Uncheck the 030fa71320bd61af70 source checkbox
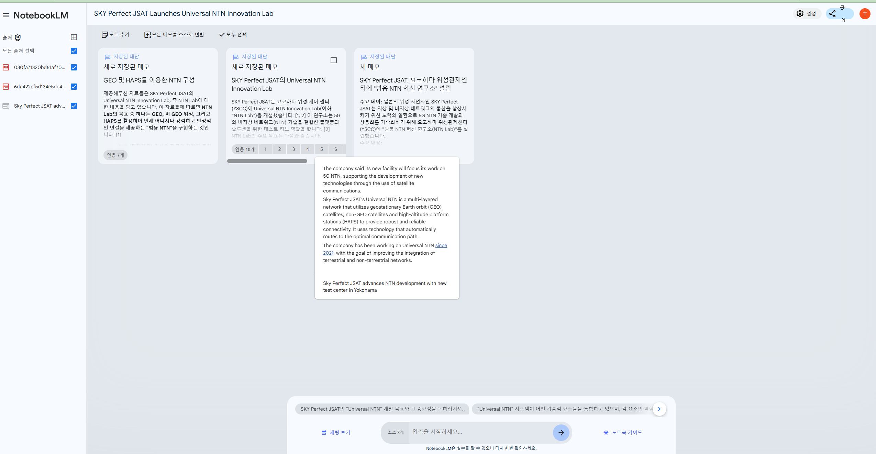 [74, 67]
